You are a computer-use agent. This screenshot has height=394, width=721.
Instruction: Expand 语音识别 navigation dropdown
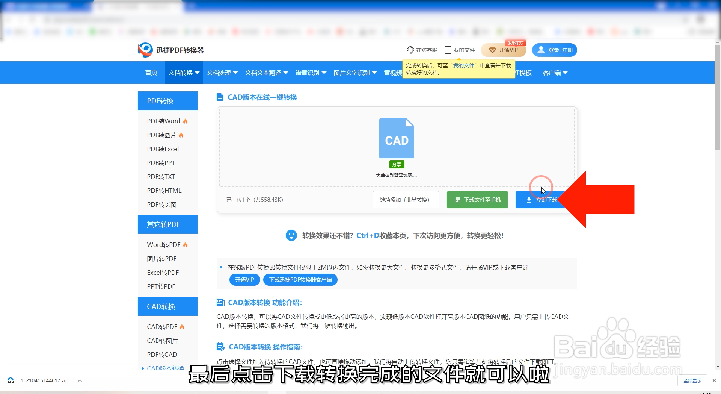311,73
